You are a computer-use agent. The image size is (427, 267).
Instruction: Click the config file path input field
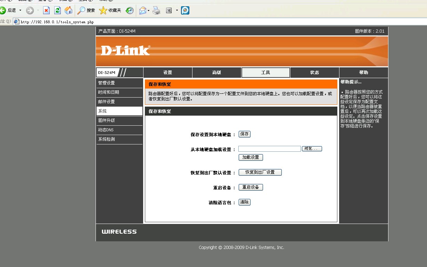click(270, 149)
